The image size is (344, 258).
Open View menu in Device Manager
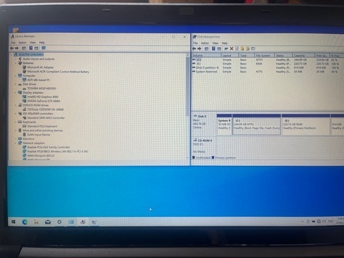click(33, 42)
